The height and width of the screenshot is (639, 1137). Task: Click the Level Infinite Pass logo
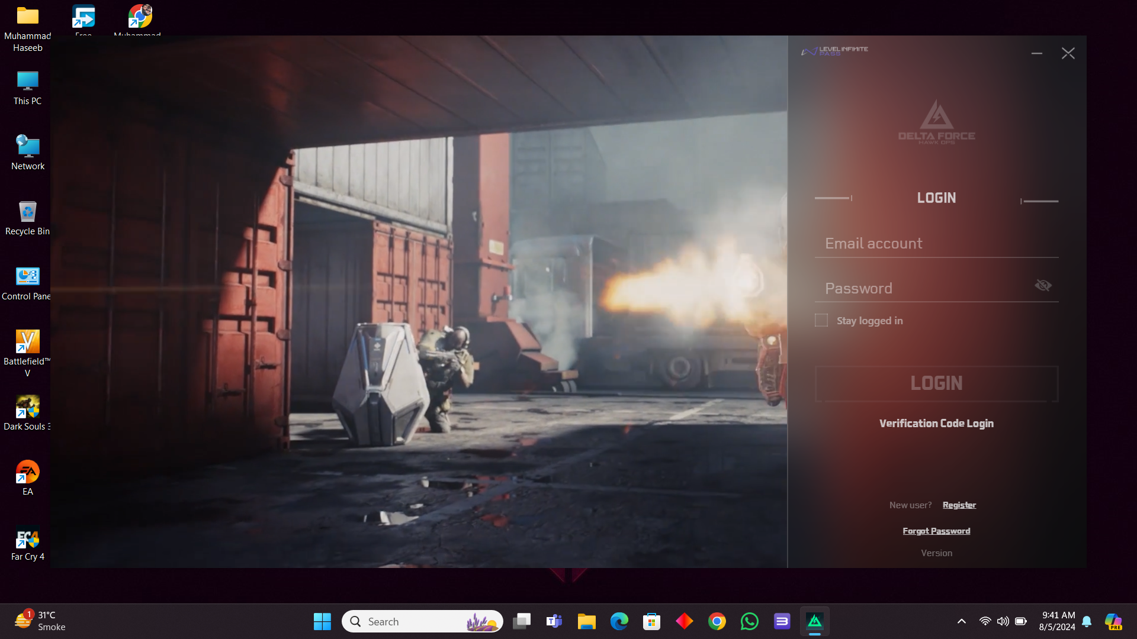(x=834, y=51)
